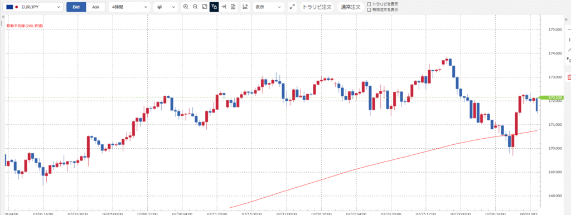Click the 移動平均線 (200, 終値) indicator label

tap(25, 26)
